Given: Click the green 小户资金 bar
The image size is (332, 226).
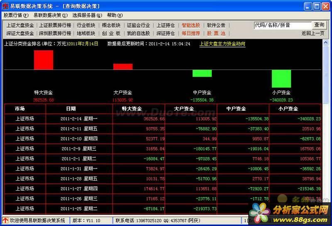Looking at the screenshot, I should tap(281, 79).
